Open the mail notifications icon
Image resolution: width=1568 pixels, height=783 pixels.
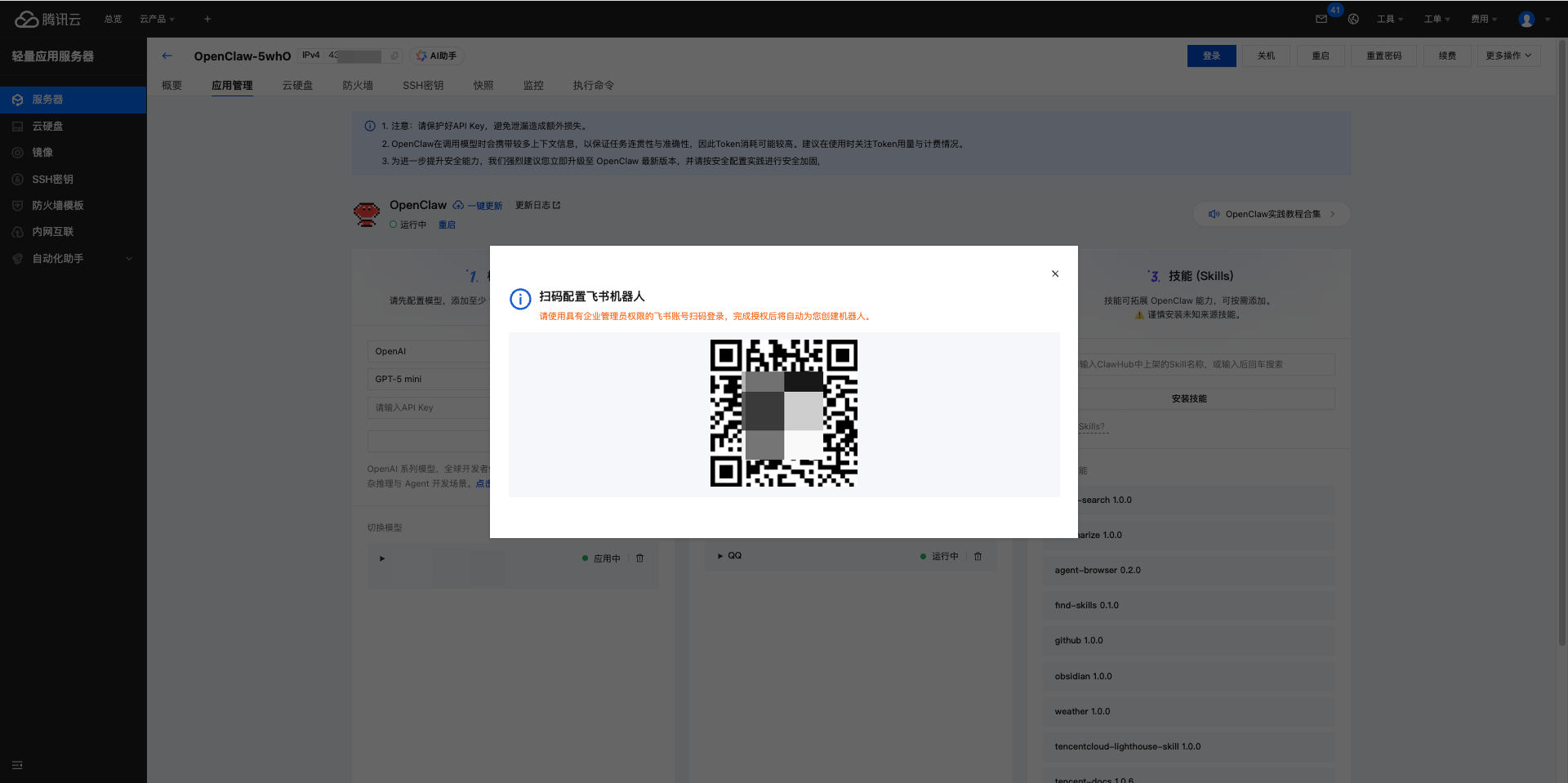coord(1321,19)
